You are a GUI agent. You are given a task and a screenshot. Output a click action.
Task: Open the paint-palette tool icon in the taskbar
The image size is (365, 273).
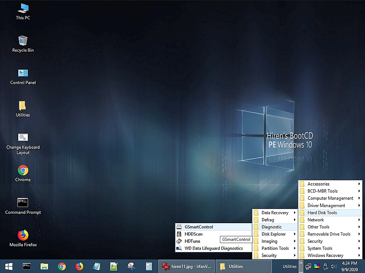point(131,266)
